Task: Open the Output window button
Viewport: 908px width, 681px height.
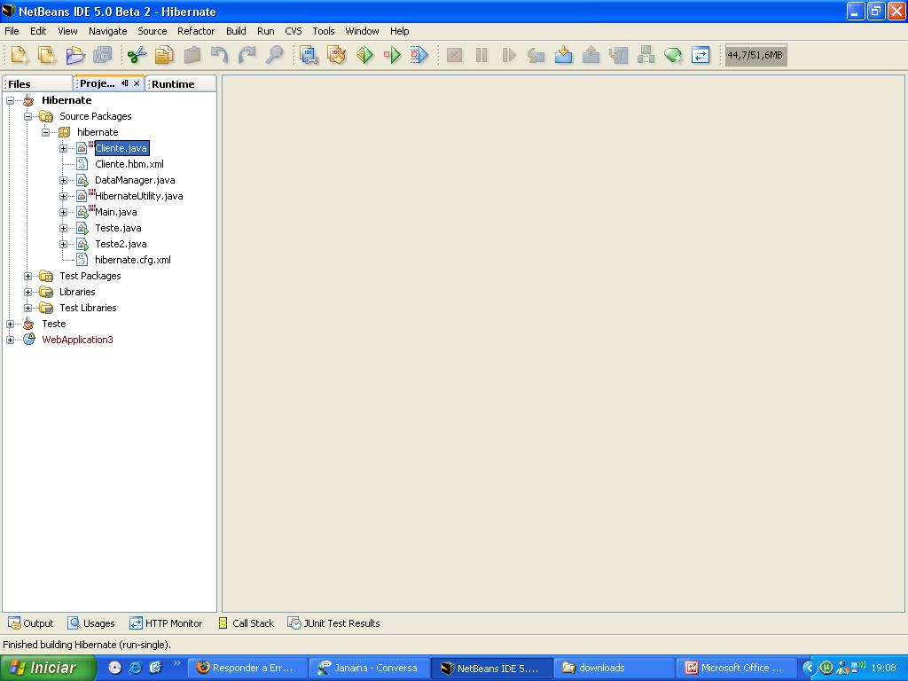Action: [x=31, y=623]
